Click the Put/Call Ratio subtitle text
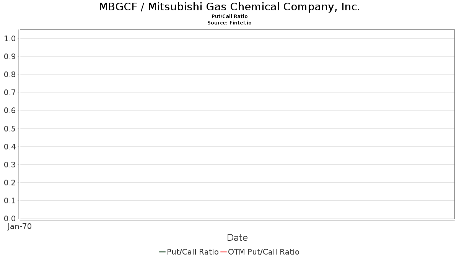The image size is (459, 258). tap(229, 16)
